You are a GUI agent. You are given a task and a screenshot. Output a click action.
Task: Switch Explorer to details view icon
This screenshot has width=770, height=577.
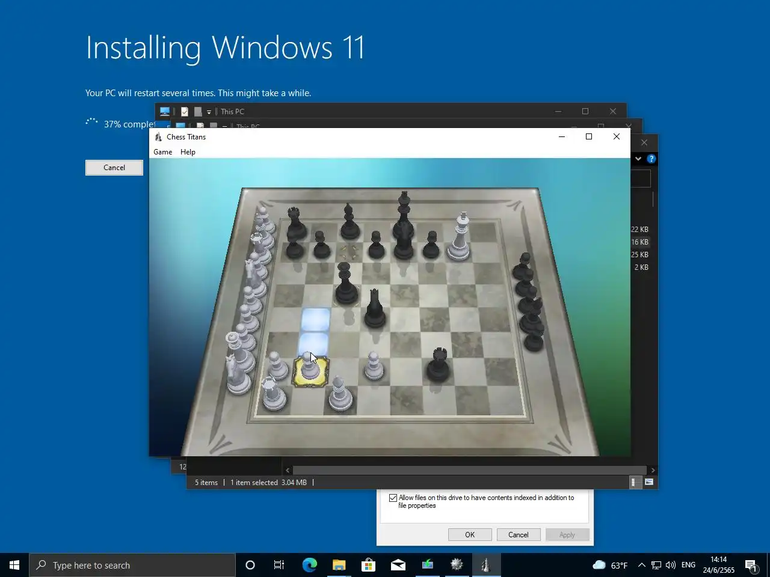pyautogui.click(x=635, y=482)
